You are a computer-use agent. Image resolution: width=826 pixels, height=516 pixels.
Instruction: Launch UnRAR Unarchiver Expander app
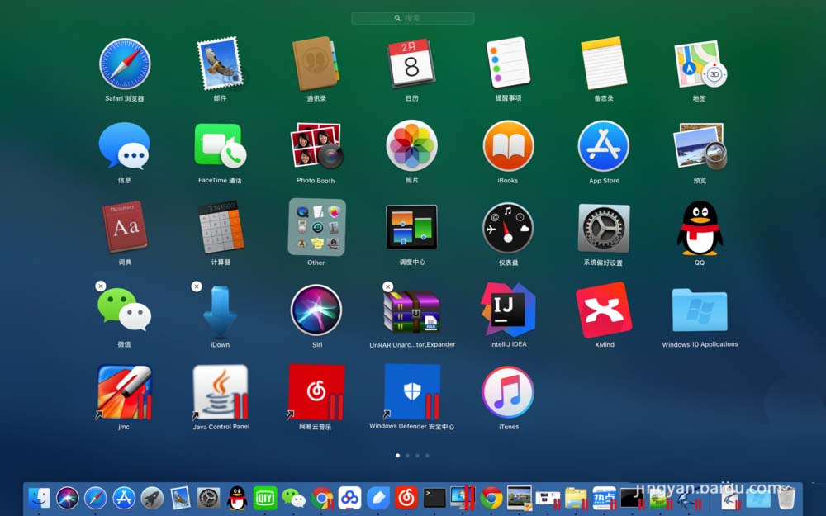pos(411,310)
